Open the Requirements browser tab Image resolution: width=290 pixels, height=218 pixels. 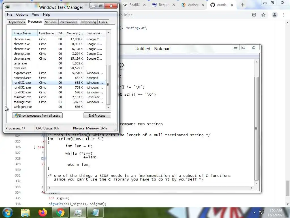pos(163,5)
